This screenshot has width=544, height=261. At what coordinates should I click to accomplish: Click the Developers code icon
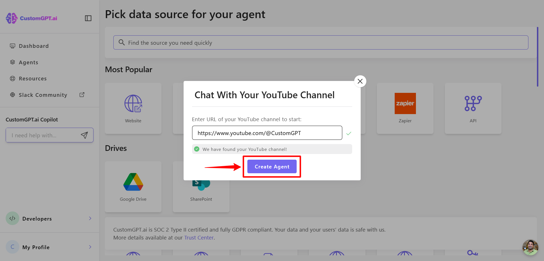(12, 218)
